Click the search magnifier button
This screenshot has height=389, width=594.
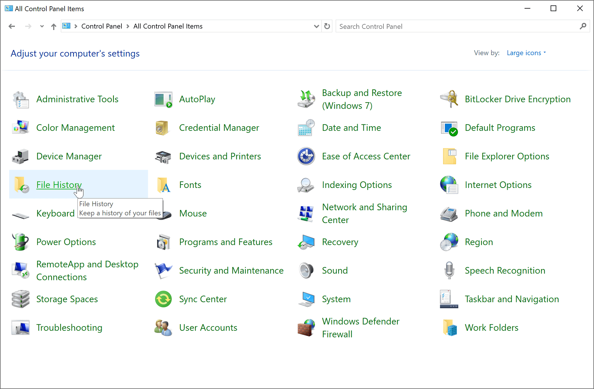point(583,26)
